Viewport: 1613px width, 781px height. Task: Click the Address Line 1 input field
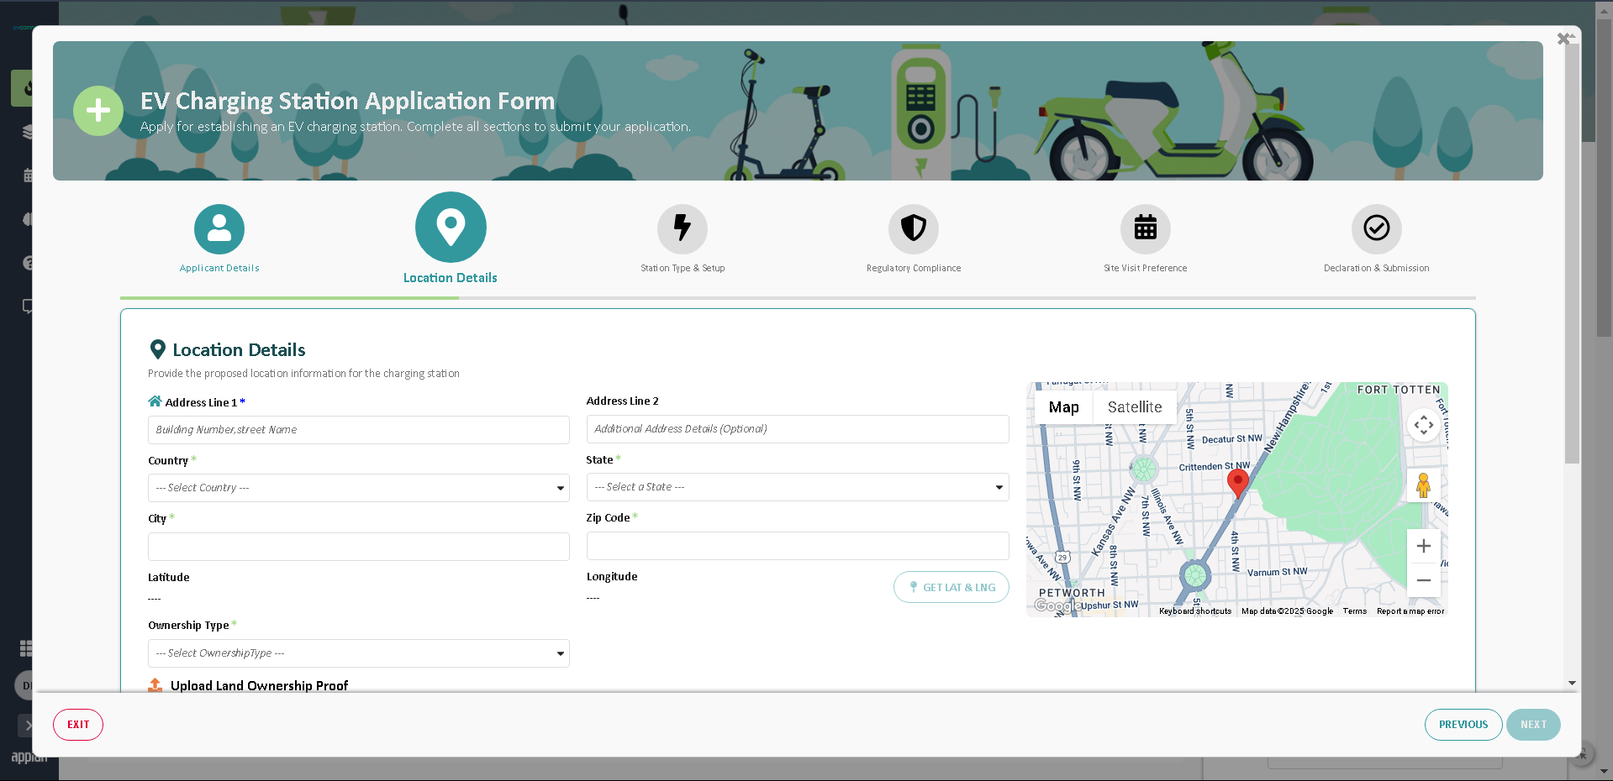358,430
